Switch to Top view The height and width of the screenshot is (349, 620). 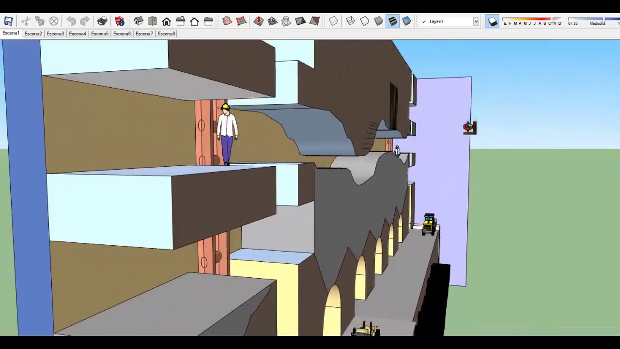point(153,21)
